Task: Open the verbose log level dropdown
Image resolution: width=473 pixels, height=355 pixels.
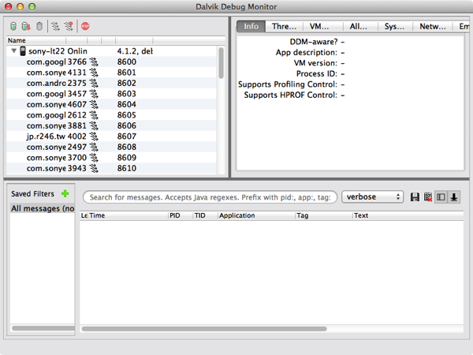Action: pos(372,196)
